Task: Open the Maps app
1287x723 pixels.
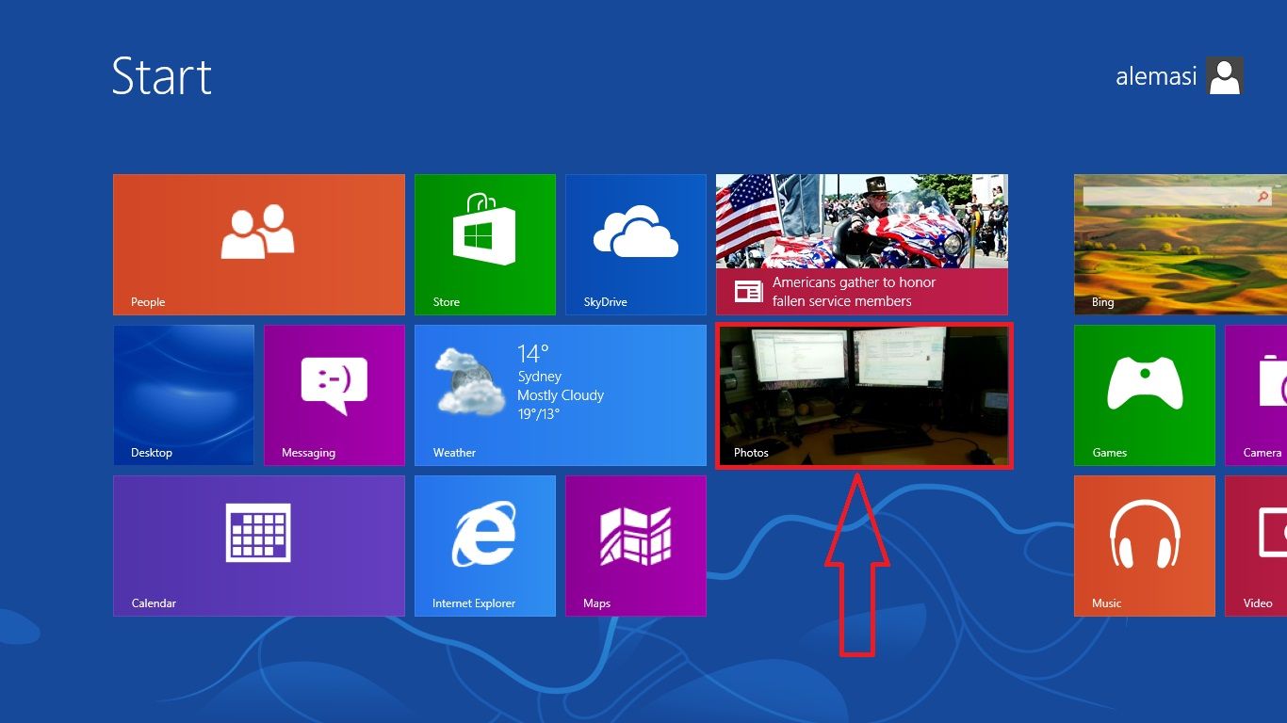Action: pyautogui.click(x=636, y=544)
